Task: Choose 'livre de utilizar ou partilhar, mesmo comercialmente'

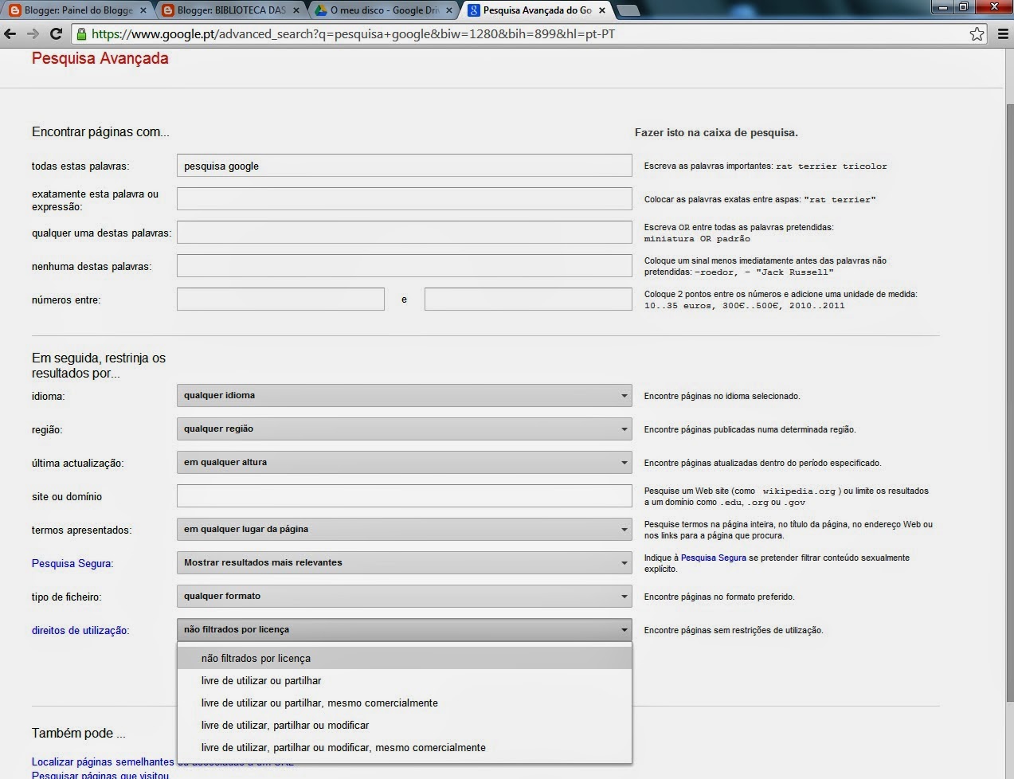Action: (404, 703)
